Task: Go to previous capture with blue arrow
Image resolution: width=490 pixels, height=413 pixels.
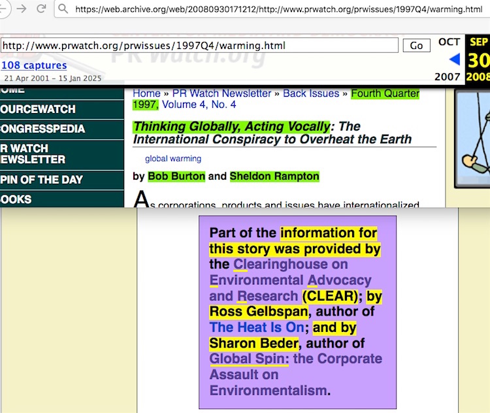Action: tap(454, 59)
